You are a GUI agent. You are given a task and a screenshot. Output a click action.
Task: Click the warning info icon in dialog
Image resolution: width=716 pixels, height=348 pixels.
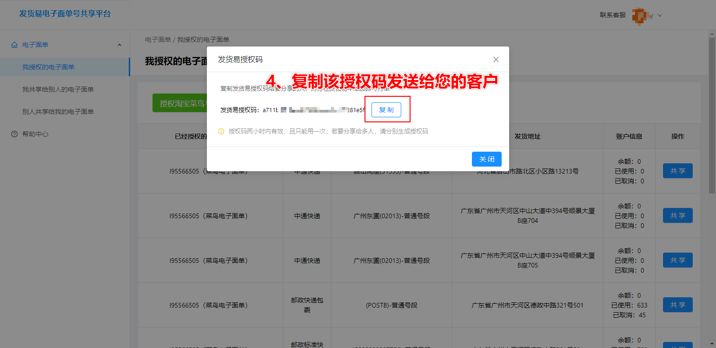[x=221, y=132]
